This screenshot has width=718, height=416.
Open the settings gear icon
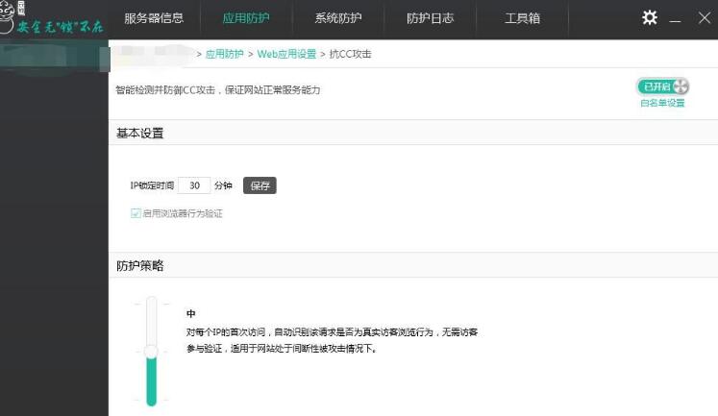(x=650, y=18)
